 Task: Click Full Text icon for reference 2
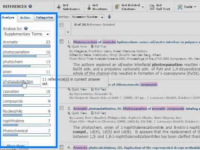[x=92, y=89]
